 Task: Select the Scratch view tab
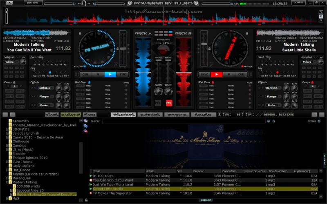71,115
